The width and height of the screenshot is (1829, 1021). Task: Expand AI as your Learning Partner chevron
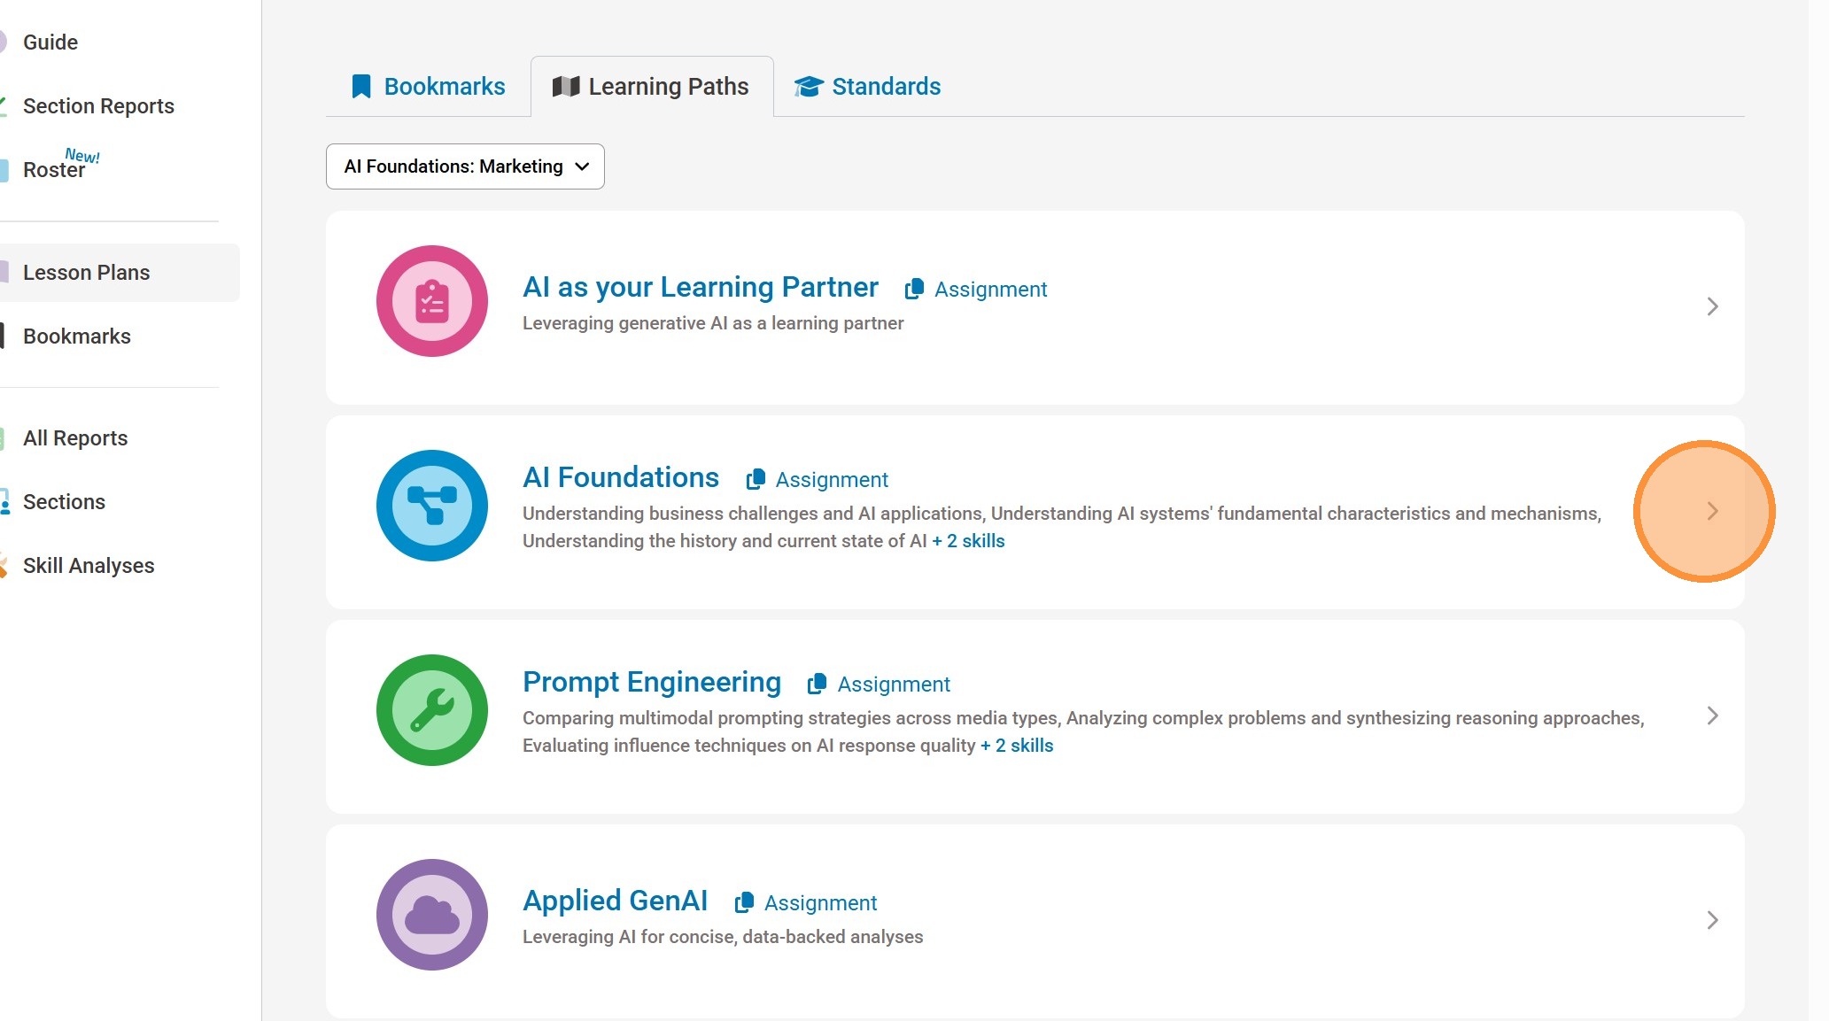pyautogui.click(x=1712, y=306)
